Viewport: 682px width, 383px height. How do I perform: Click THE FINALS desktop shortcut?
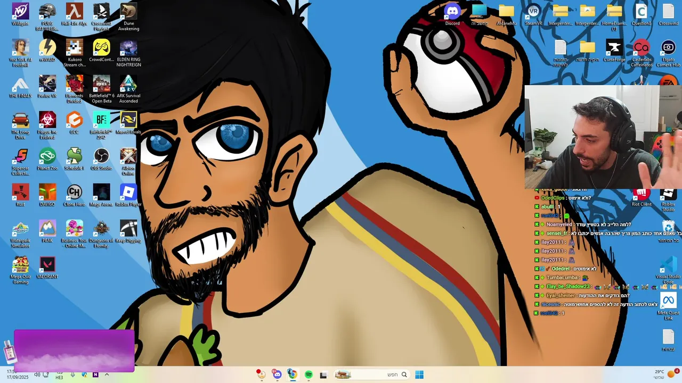click(x=20, y=87)
